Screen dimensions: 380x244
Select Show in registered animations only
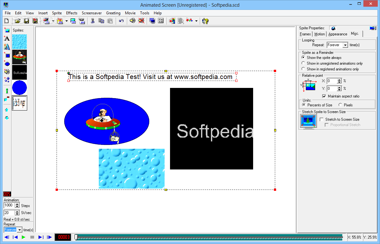[x=303, y=69]
